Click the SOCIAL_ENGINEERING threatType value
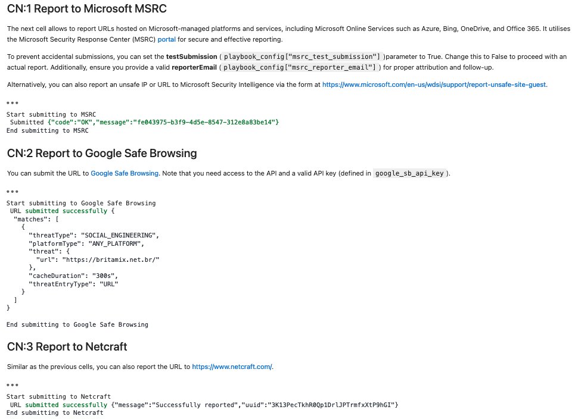The image size is (575, 419). pyautogui.click(x=119, y=236)
